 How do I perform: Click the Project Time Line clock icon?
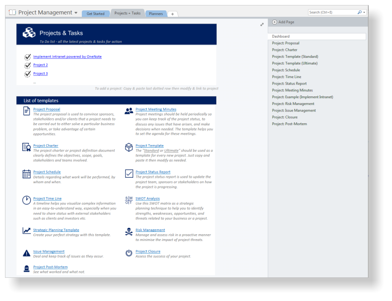click(x=26, y=200)
